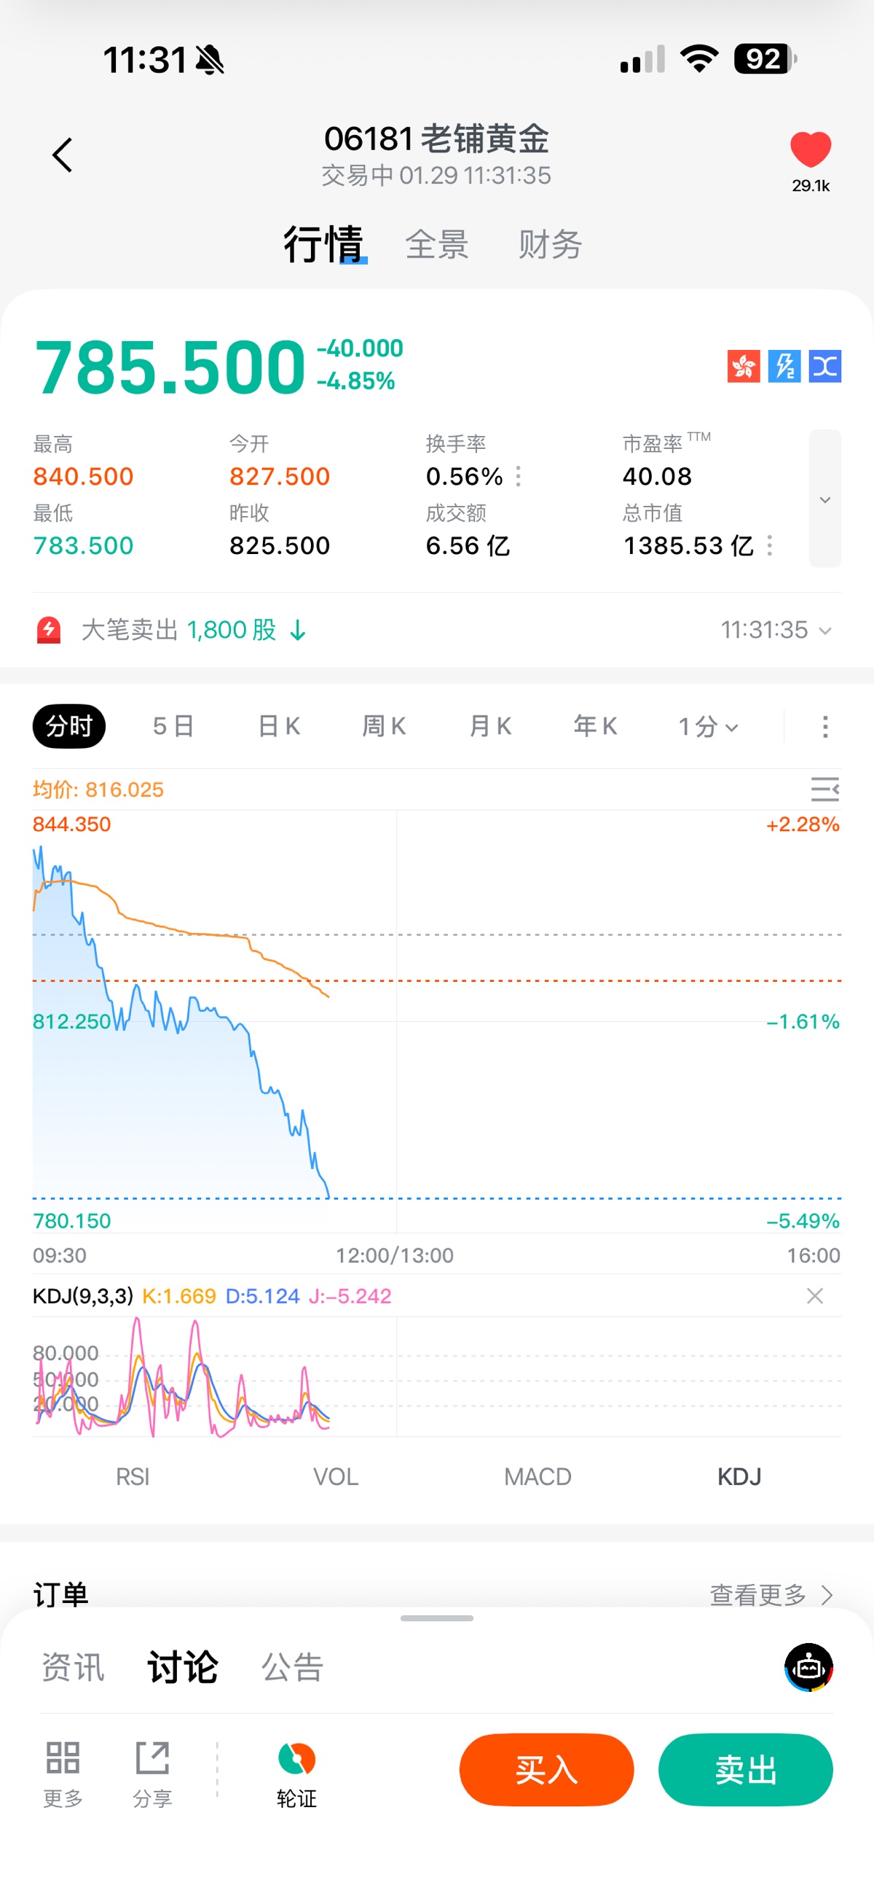This screenshot has height=1896, width=874.
Task: Toggle the red heart favorite icon
Action: pyautogui.click(x=810, y=150)
